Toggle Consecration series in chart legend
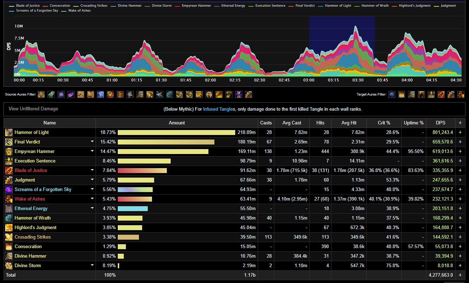 coord(56,6)
